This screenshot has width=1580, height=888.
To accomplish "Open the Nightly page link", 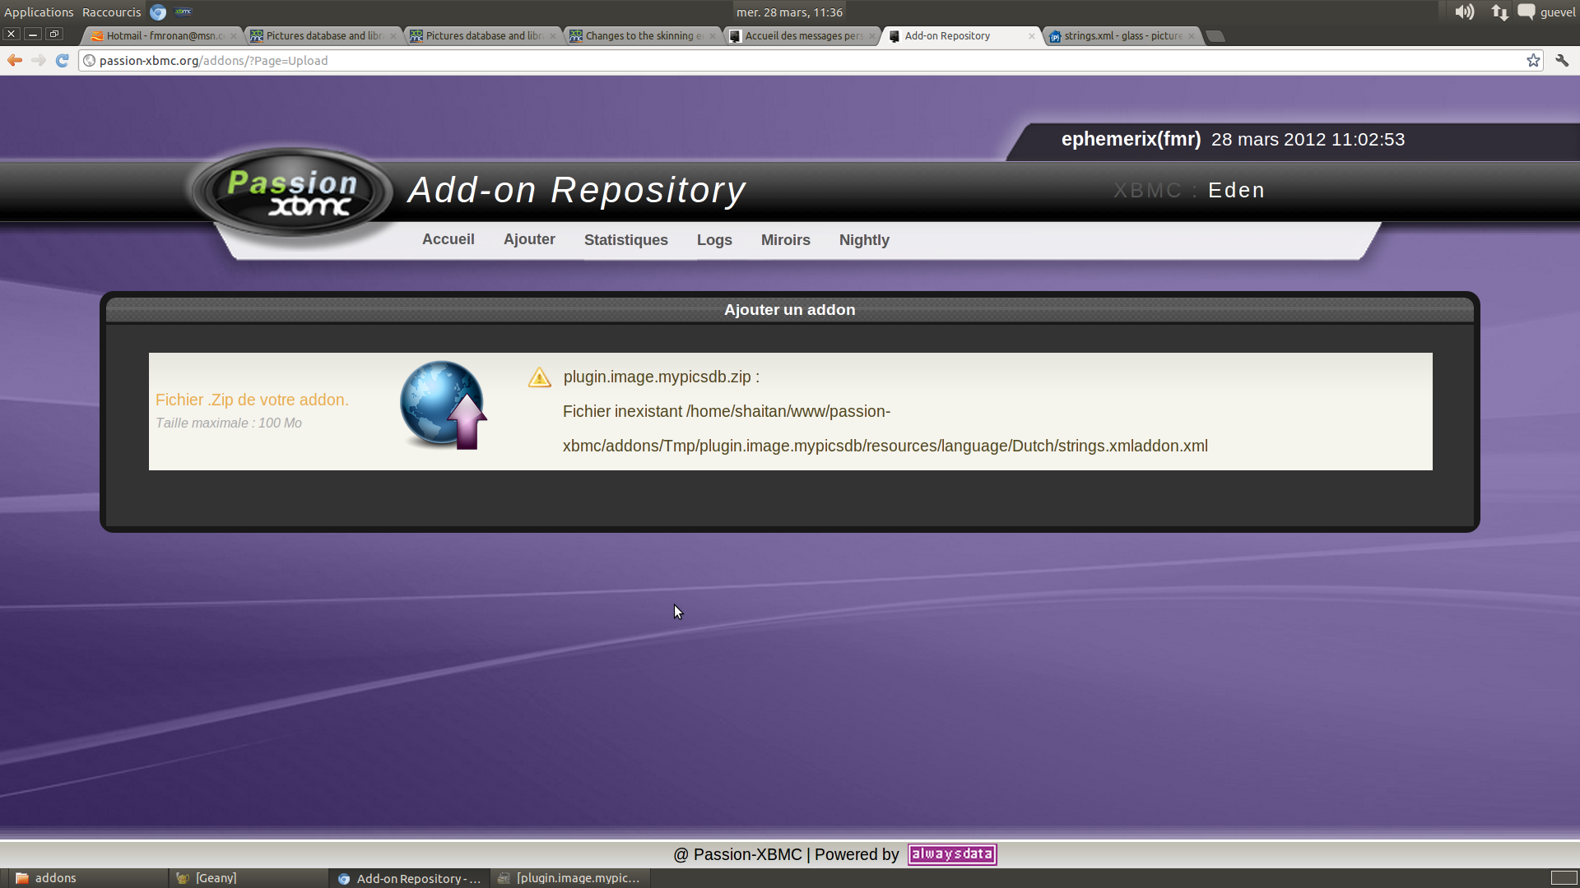I will pos(864,240).
